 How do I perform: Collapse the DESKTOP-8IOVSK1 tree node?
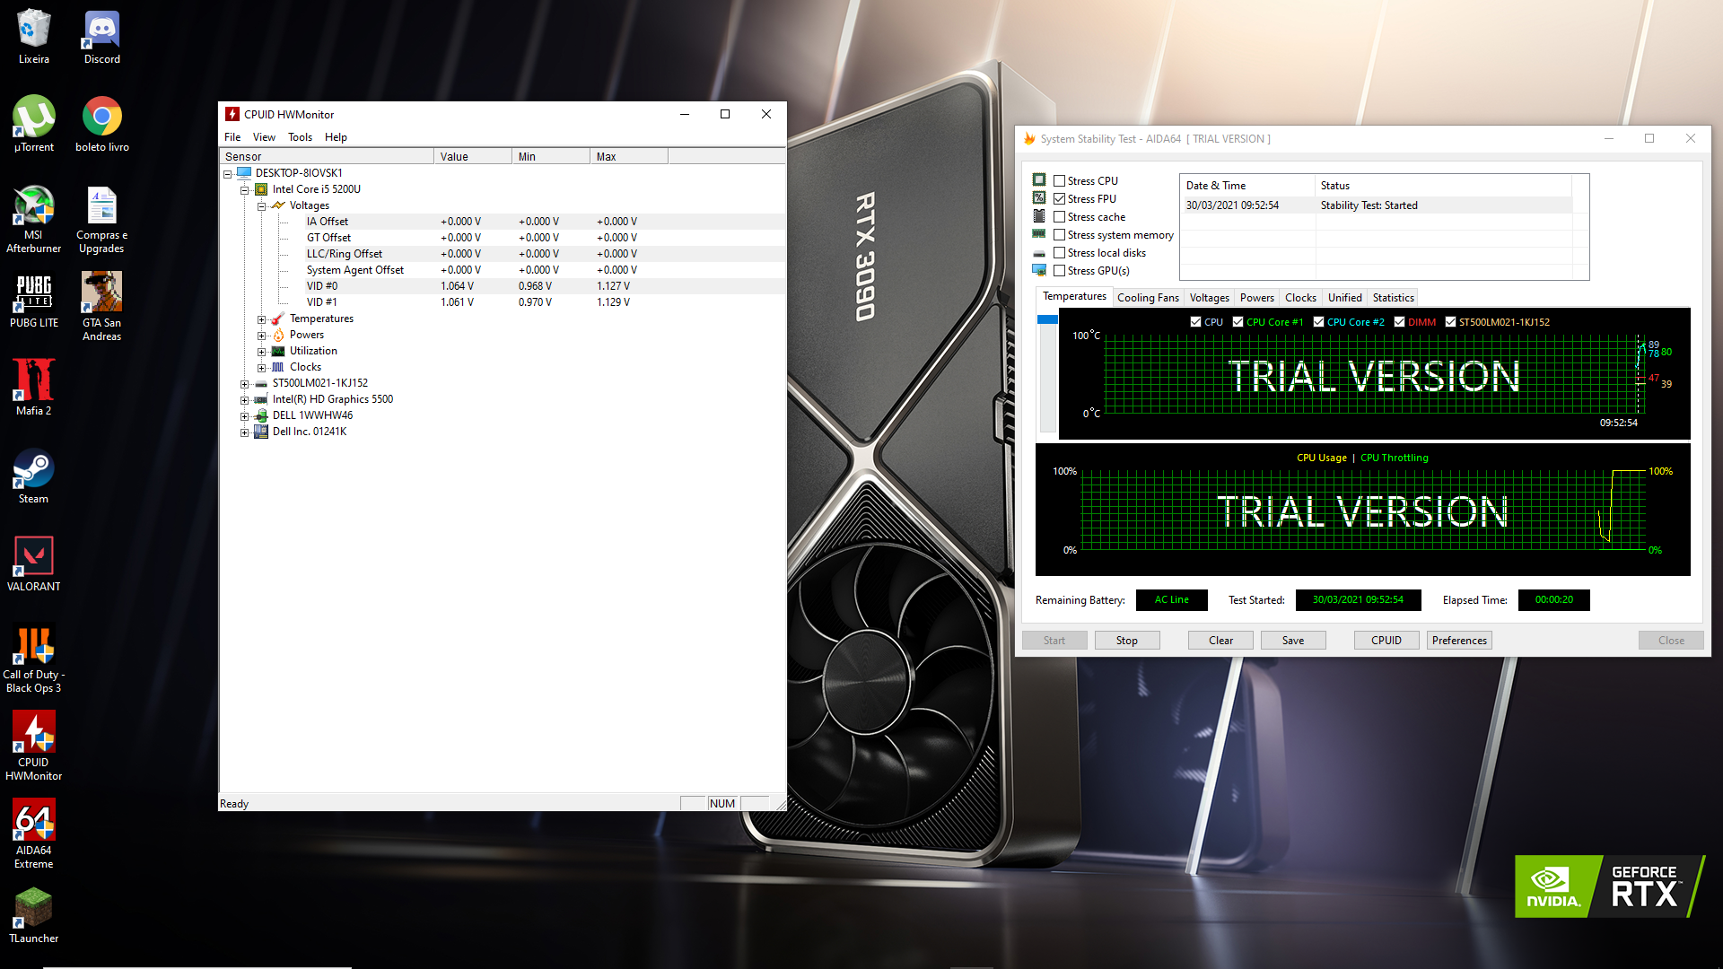pyautogui.click(x=228, y=174)
